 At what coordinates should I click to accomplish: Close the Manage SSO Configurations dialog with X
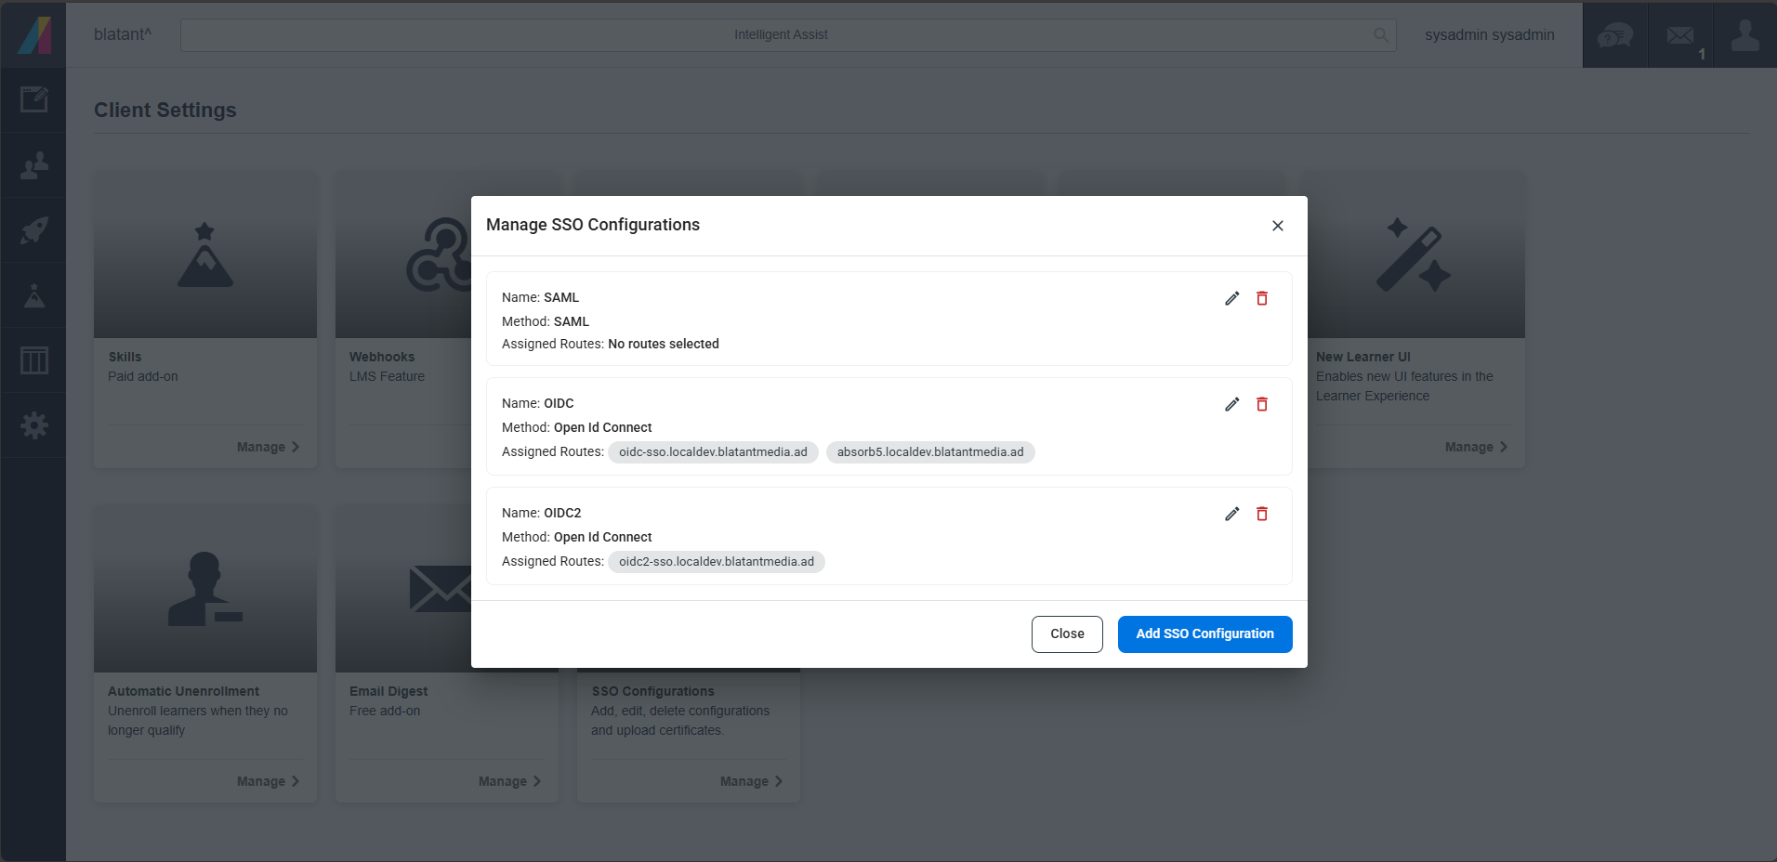tap(1278, 226)
